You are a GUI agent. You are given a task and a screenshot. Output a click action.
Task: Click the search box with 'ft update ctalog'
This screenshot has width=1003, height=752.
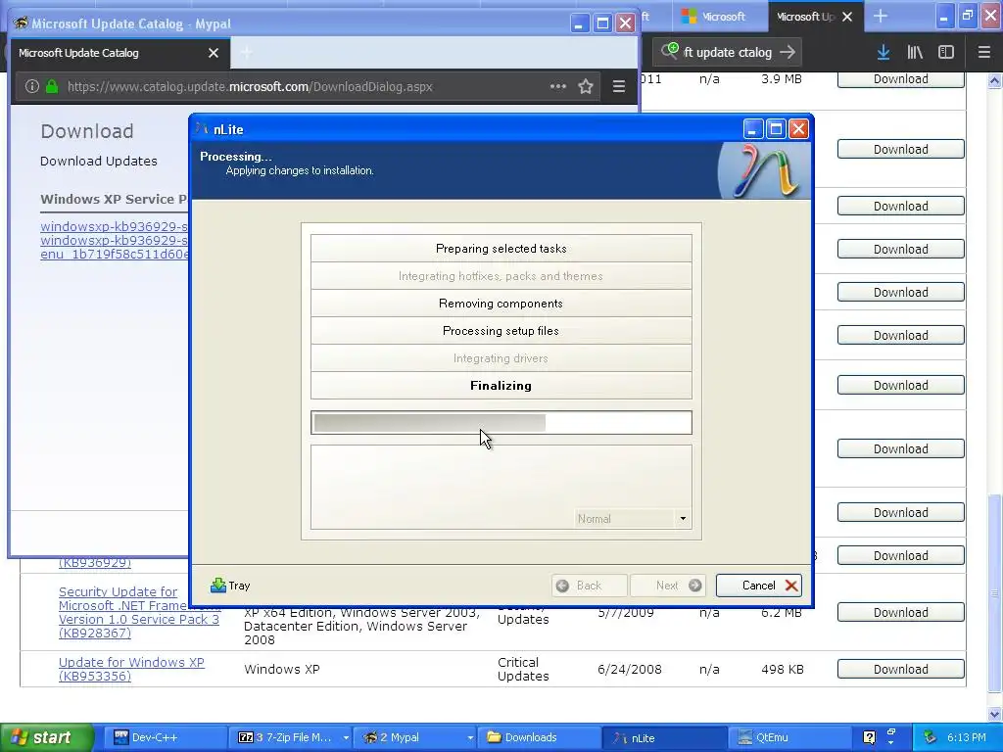(728, 53)
